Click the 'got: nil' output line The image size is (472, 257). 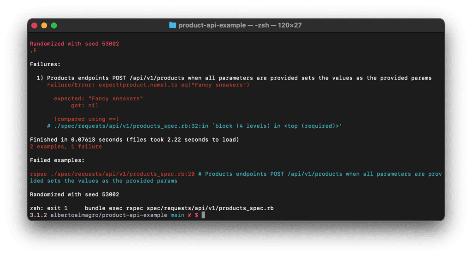click(85, 106)
